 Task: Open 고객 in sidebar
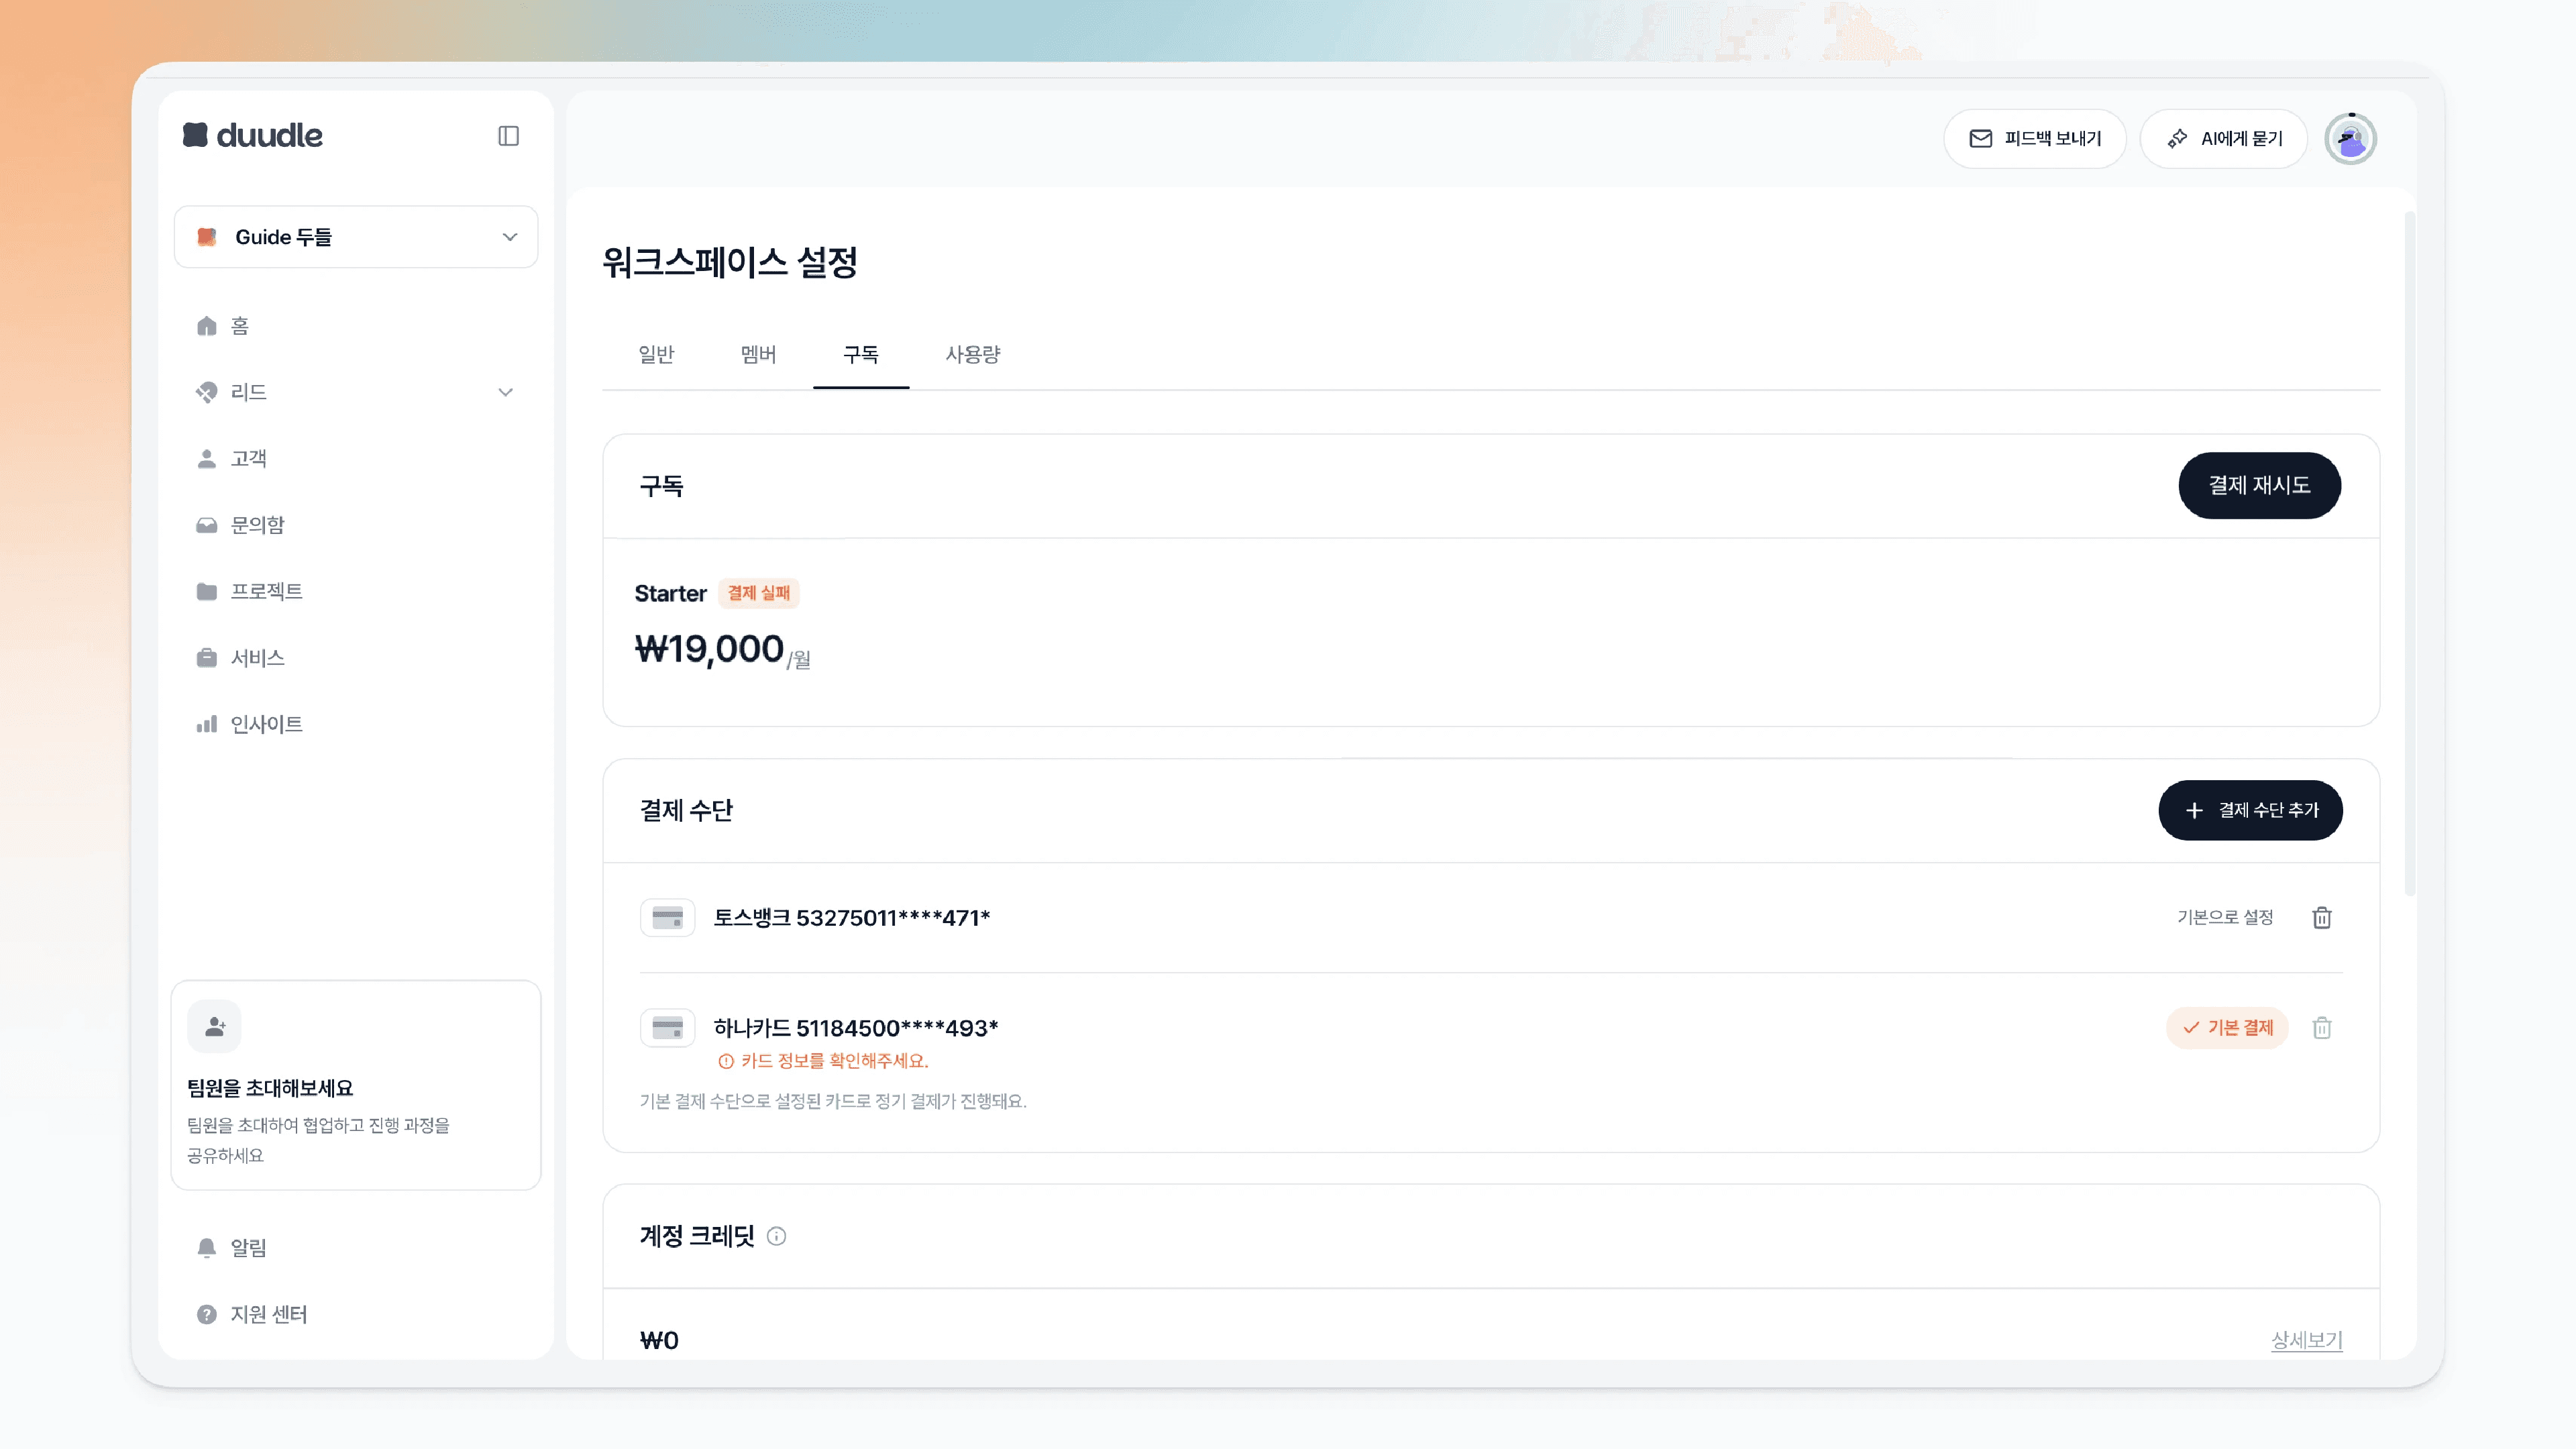(x=356, y=459)
